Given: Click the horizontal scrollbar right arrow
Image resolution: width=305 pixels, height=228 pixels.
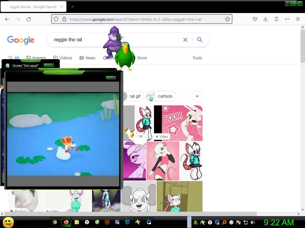Looking at the screenshot, I should [x=298, y=214].
